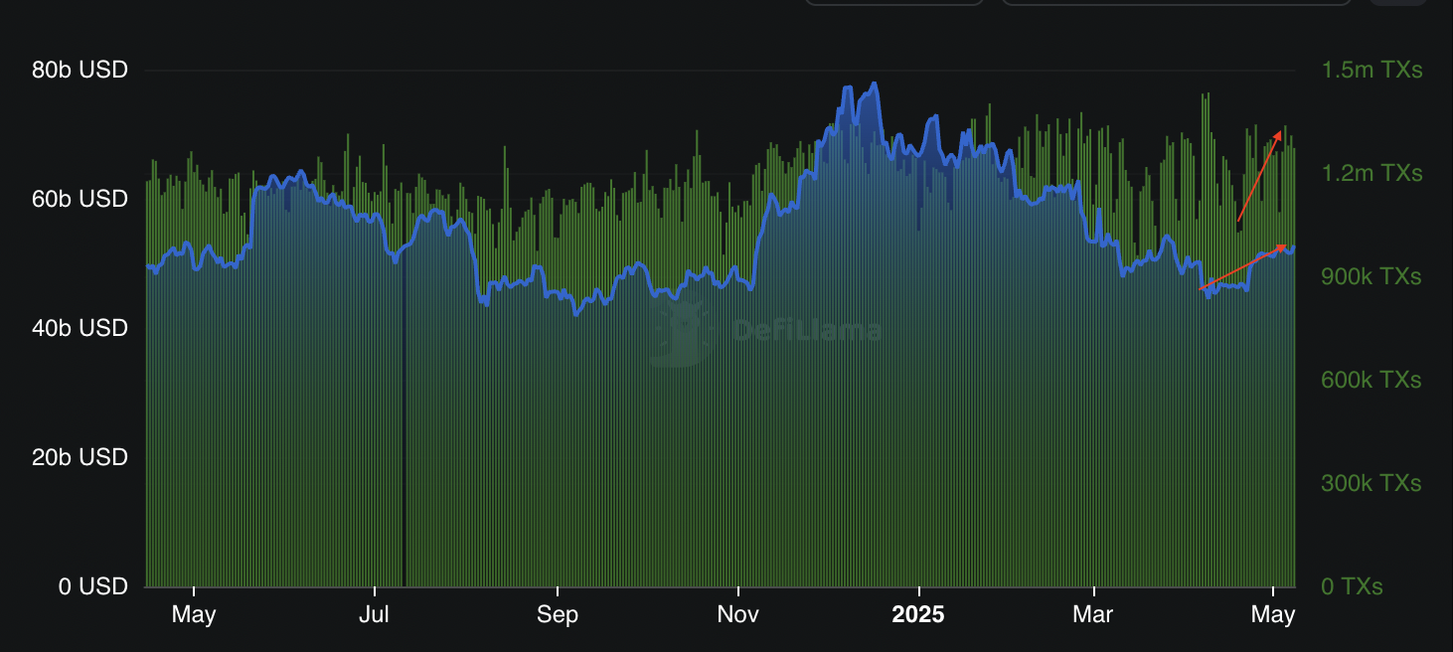1453x652 pixels.
Task: Click the blue line's highest peak
Action: click(874, 83)
